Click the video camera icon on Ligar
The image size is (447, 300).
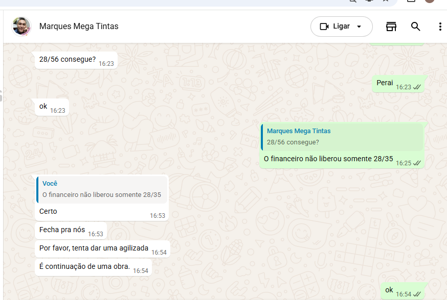click(324, 27)
